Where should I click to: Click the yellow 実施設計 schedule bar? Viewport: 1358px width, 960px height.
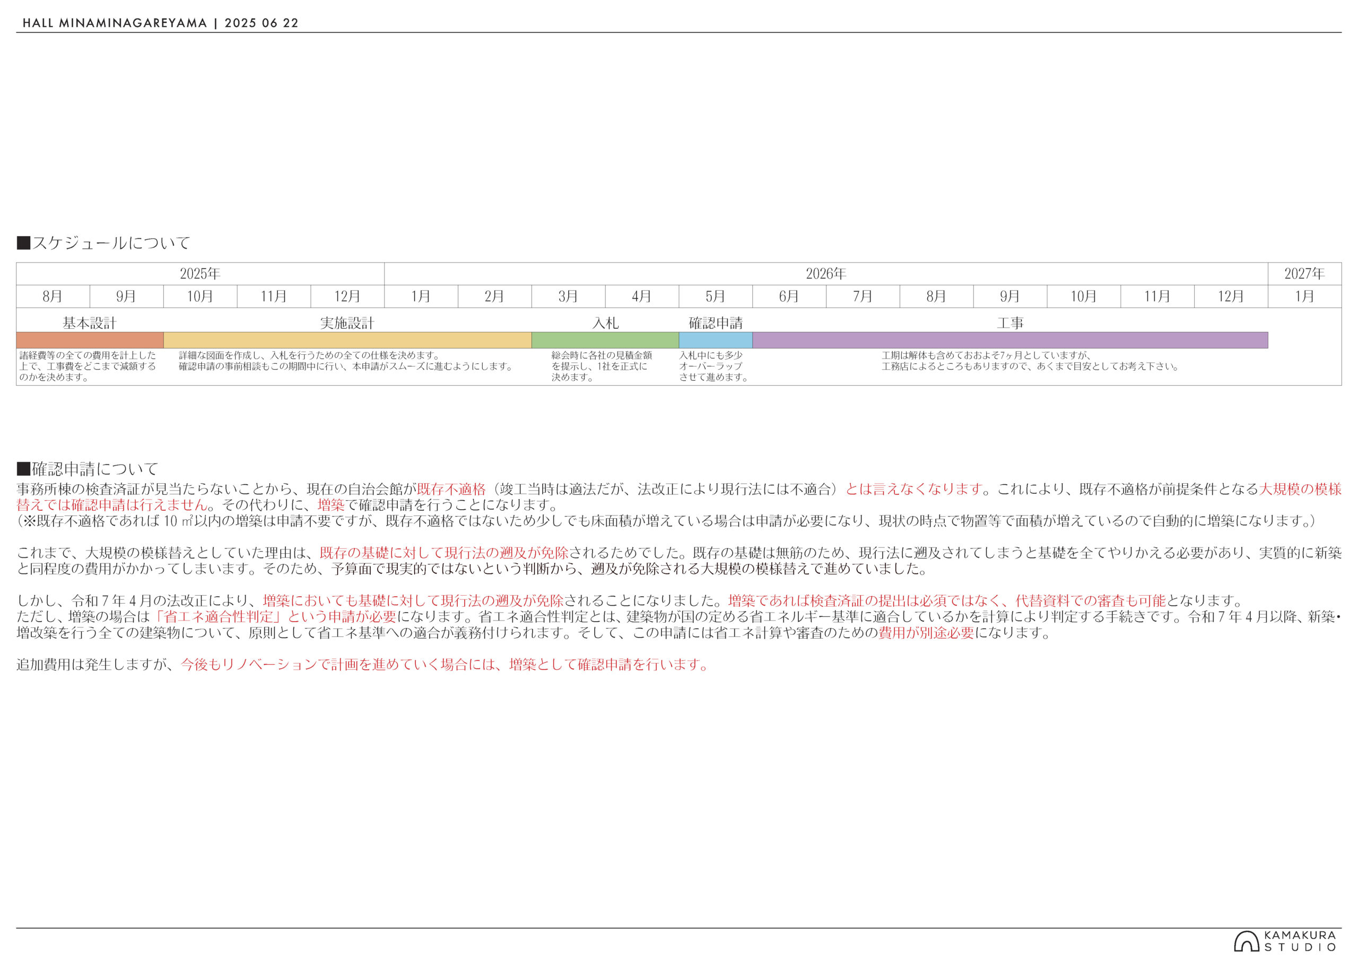pos(347,340)
